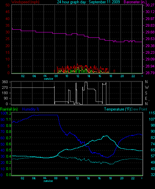Click hour 02 on bottom graph axis
Image resolution: width=155 pixels, height=189 pixels.
pos(23,178)
